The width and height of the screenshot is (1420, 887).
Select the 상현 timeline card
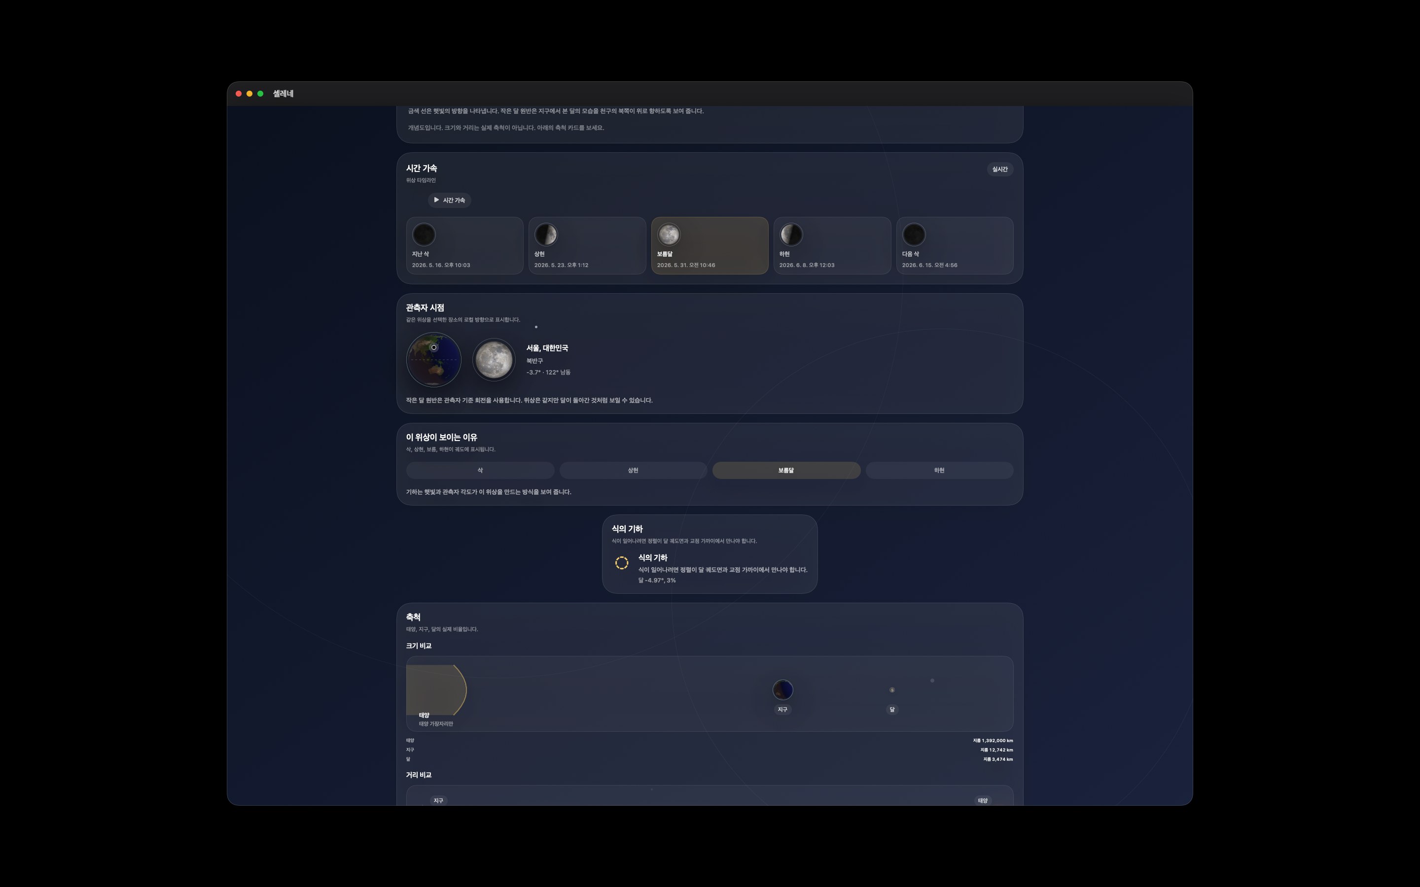click(x=587, y=245)
